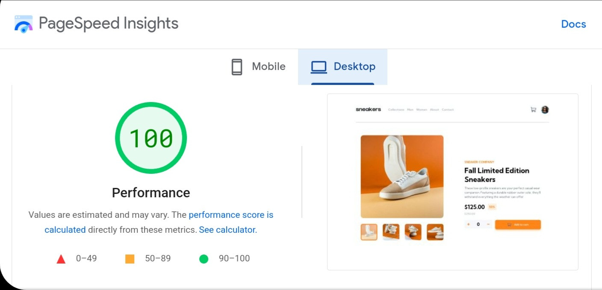This screenshot has width=602, height=290.
Task: Open the Docs link
Action: point(573,24)
